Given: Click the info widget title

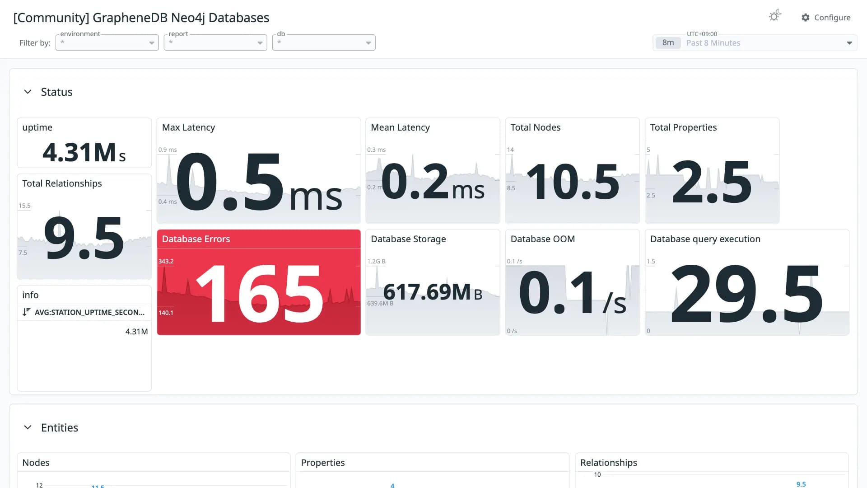Looking at the screenshot, I should (30, 295).
